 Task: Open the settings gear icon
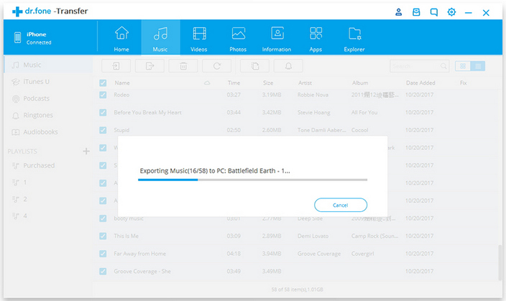click(451, 12)
